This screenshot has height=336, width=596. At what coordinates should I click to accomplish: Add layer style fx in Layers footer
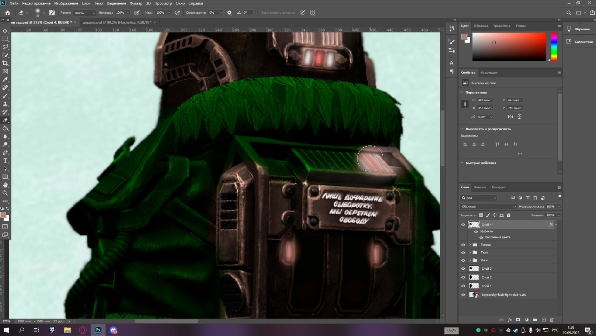(510, 320)
